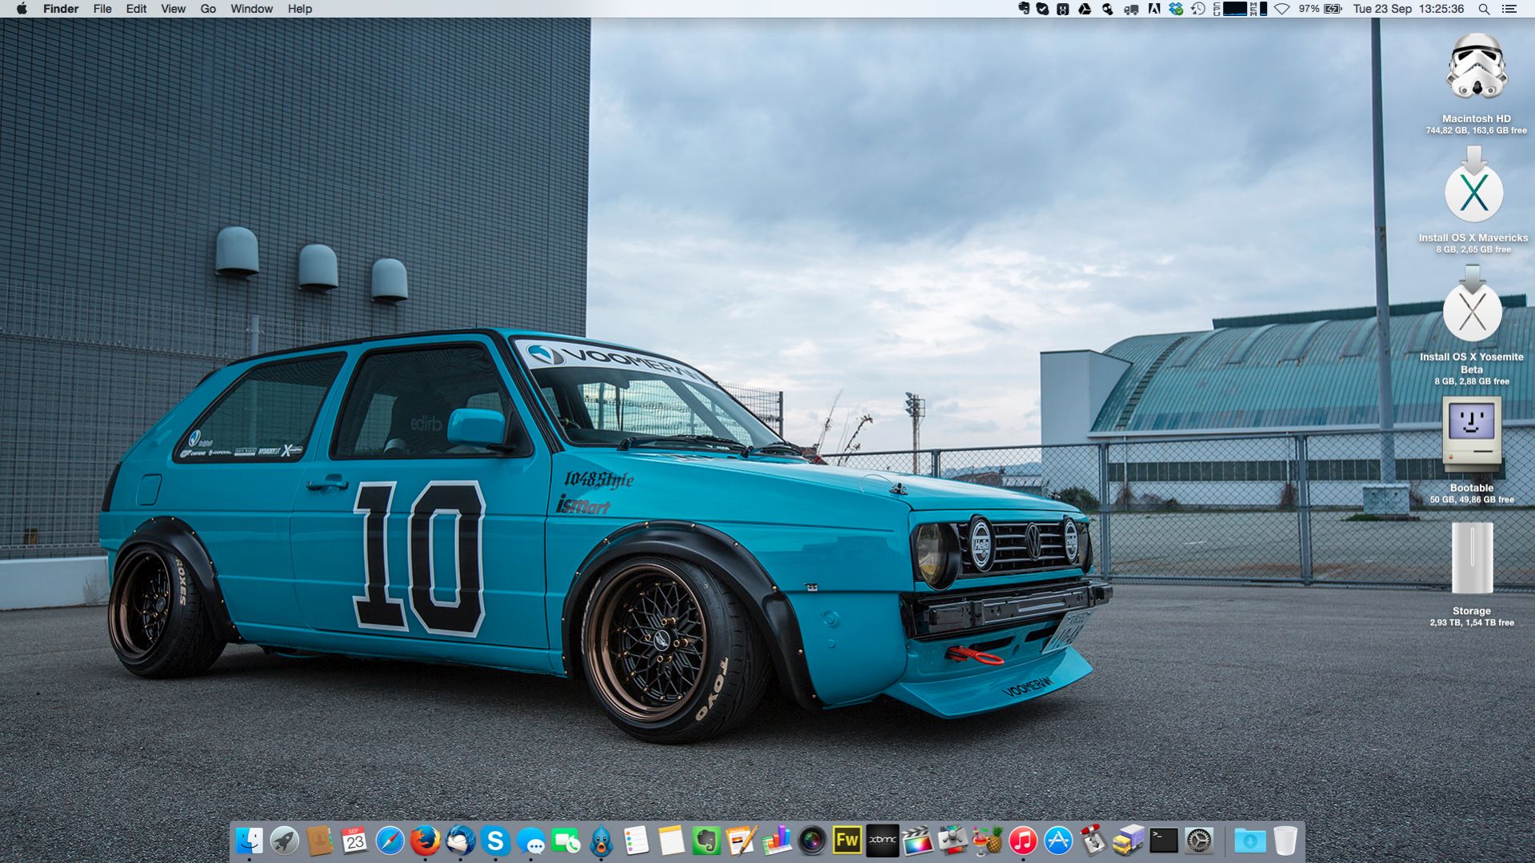
Task: Open the Help menu
Action: pos(300,9)
